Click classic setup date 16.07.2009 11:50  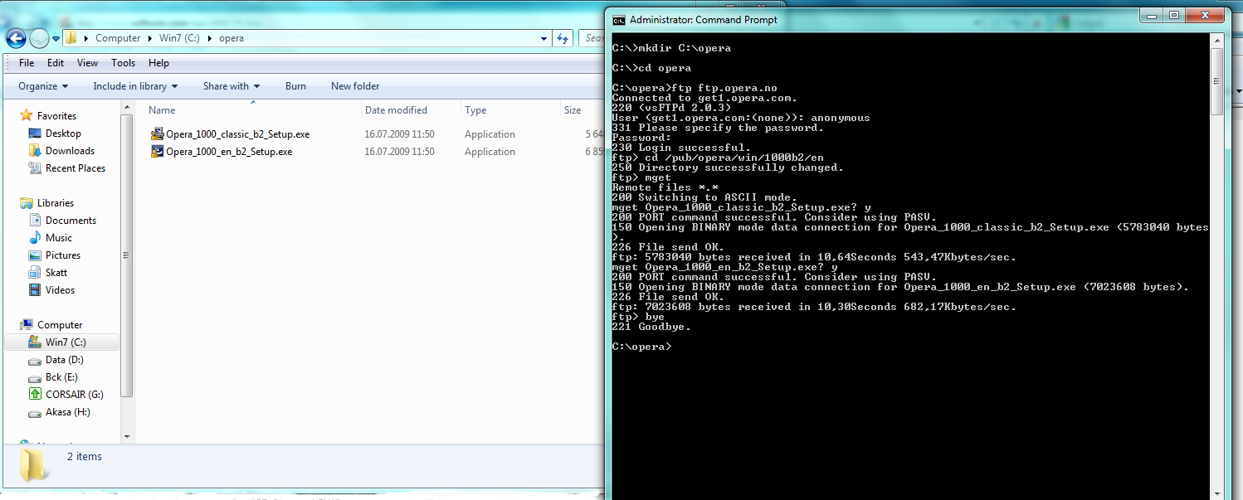coord(399,134)
